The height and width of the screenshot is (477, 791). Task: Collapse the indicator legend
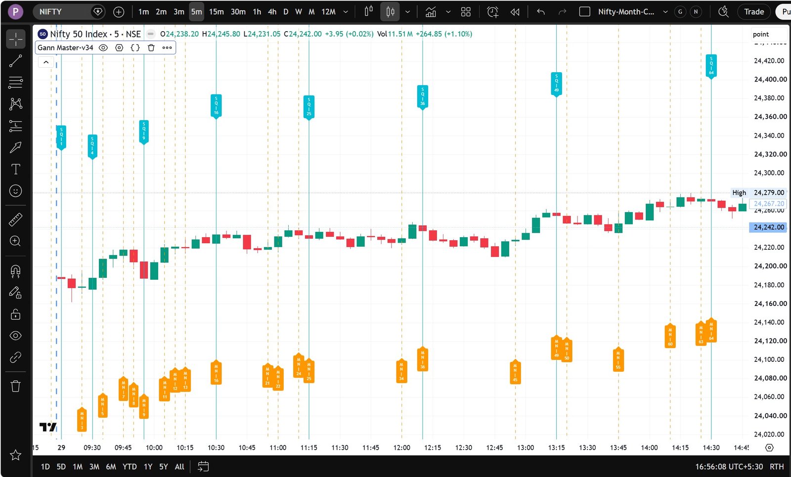(x=46, y=62)
